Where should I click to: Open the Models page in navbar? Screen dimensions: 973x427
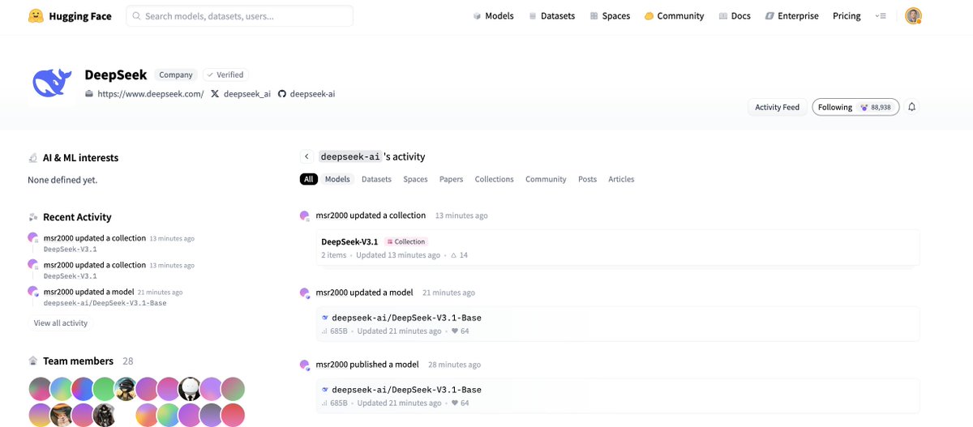pyautogui.click(x=493, y=16)
